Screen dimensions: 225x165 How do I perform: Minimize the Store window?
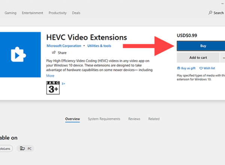tap(222, 4)
